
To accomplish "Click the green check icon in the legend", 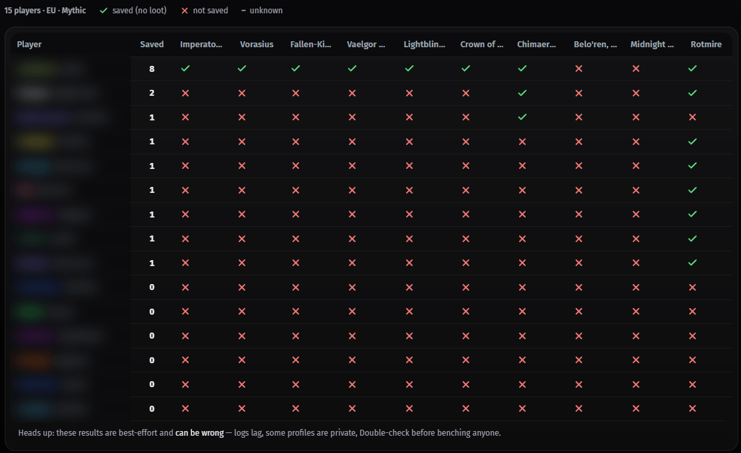I will tap(104, 11).
